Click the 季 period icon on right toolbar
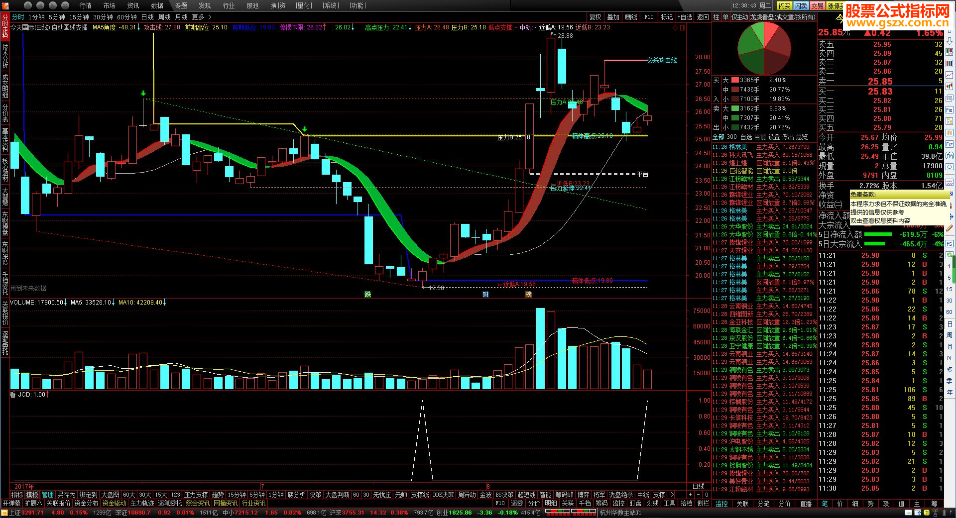Screen dimensions: 956x518 coord(950,381)
